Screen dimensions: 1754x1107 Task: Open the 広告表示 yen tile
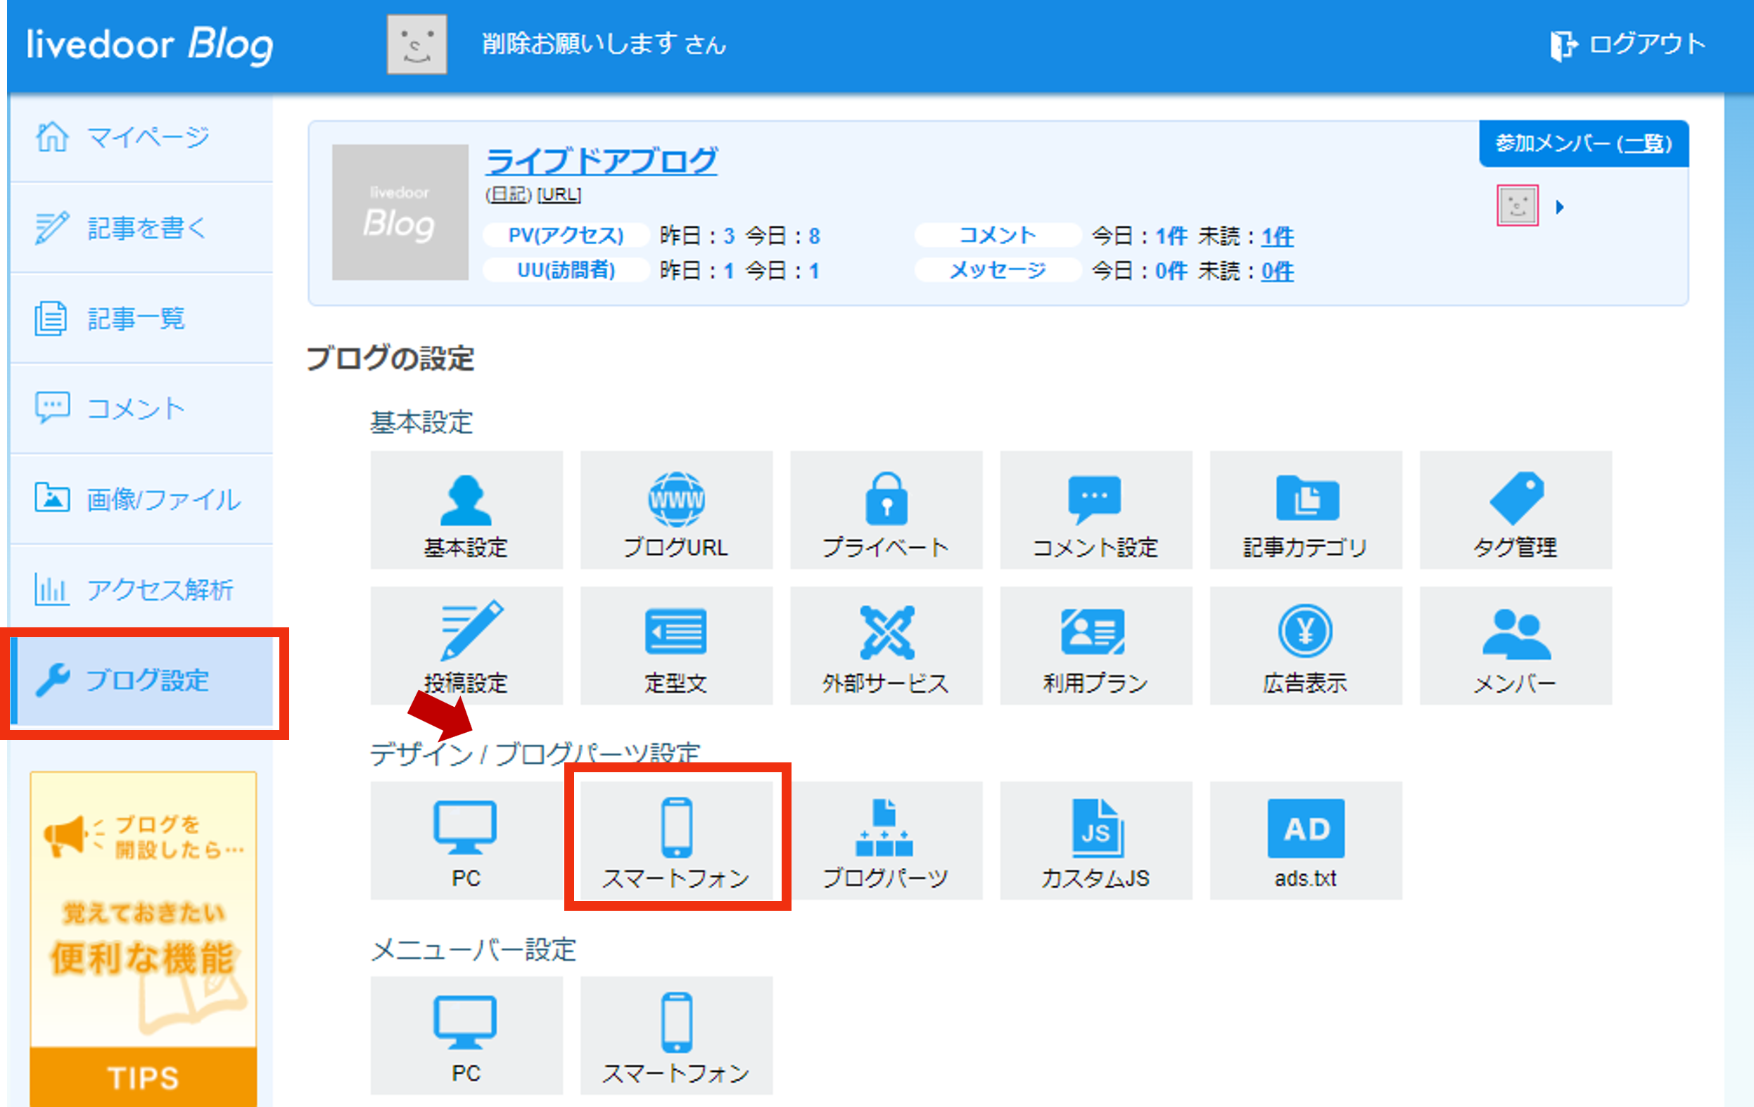(1305, 645)
